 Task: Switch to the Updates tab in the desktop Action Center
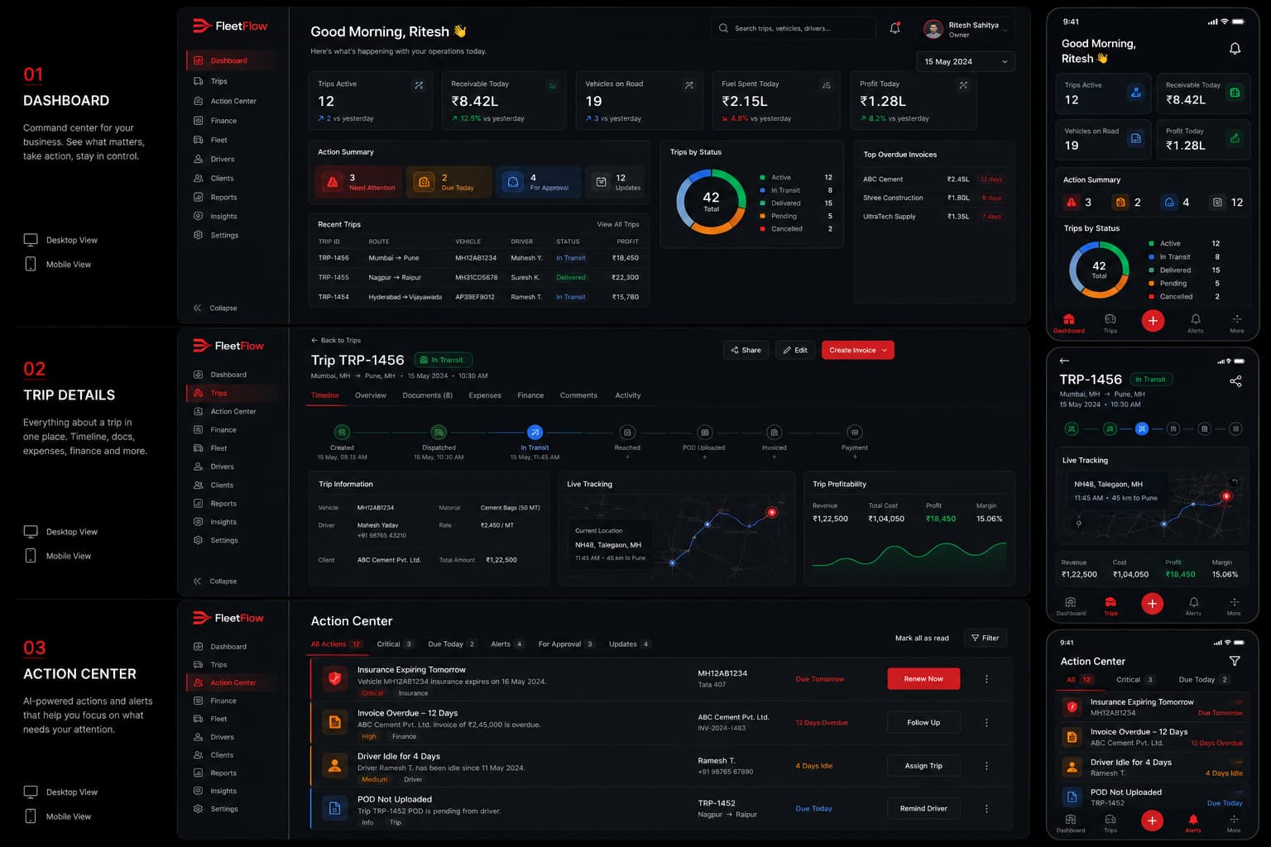tap(630, 644)
